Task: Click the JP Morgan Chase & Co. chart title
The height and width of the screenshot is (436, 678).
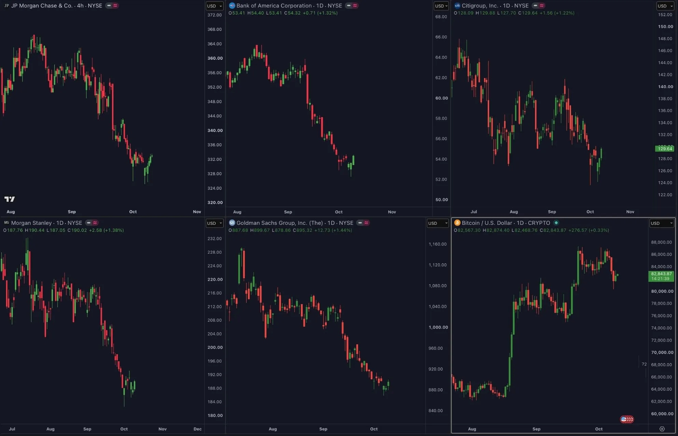Action: coord(57,5)
